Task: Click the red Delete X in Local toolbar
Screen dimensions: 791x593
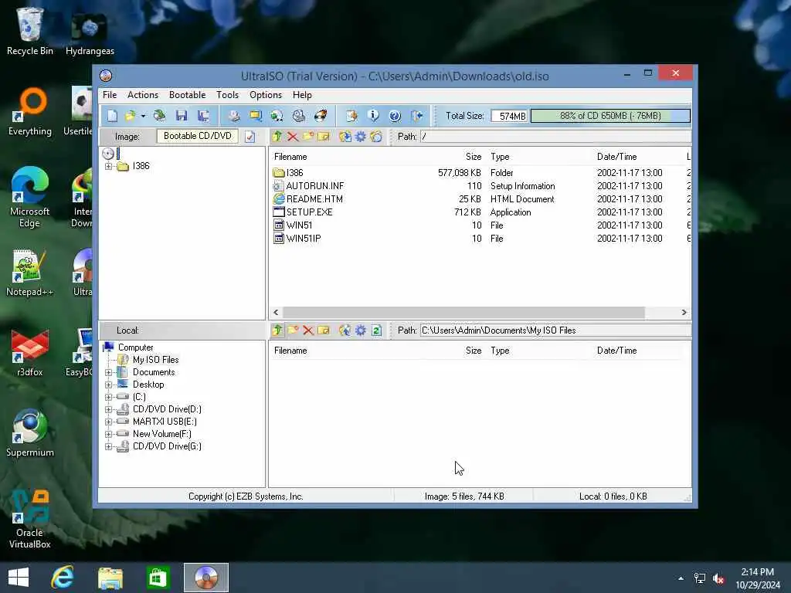Action: point(308,330)
